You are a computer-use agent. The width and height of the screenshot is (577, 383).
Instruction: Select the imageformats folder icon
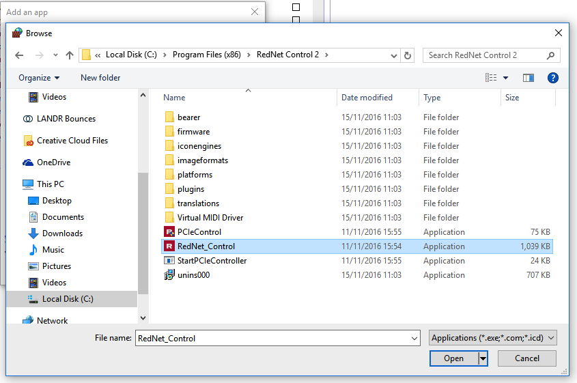169,160
